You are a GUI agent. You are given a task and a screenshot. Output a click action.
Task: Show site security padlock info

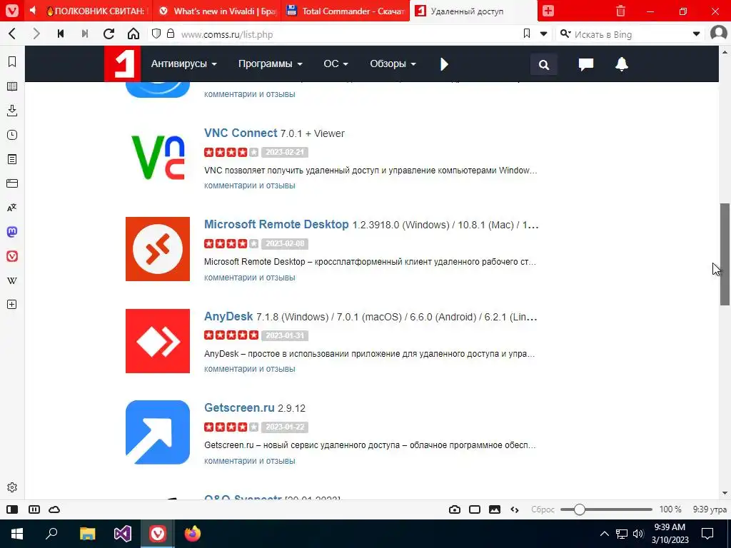point(171,34)
